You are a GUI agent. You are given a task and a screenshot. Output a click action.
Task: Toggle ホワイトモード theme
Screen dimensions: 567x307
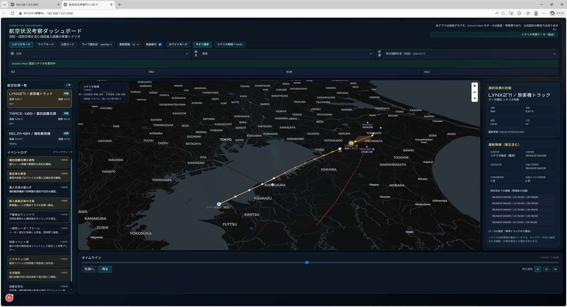click(x=178, y=45)
